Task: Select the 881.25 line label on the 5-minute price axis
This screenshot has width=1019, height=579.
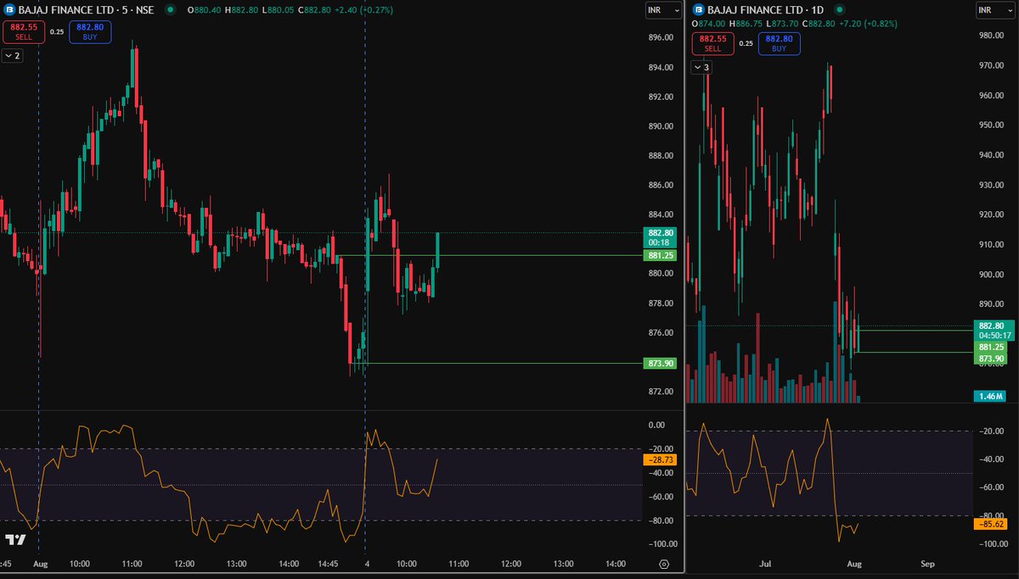Action: [x=661, y=255]
